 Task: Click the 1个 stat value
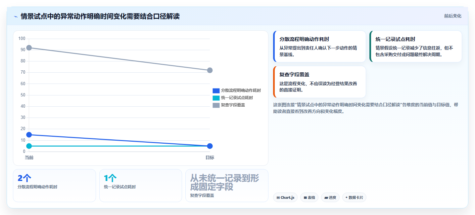pos(110,178)
